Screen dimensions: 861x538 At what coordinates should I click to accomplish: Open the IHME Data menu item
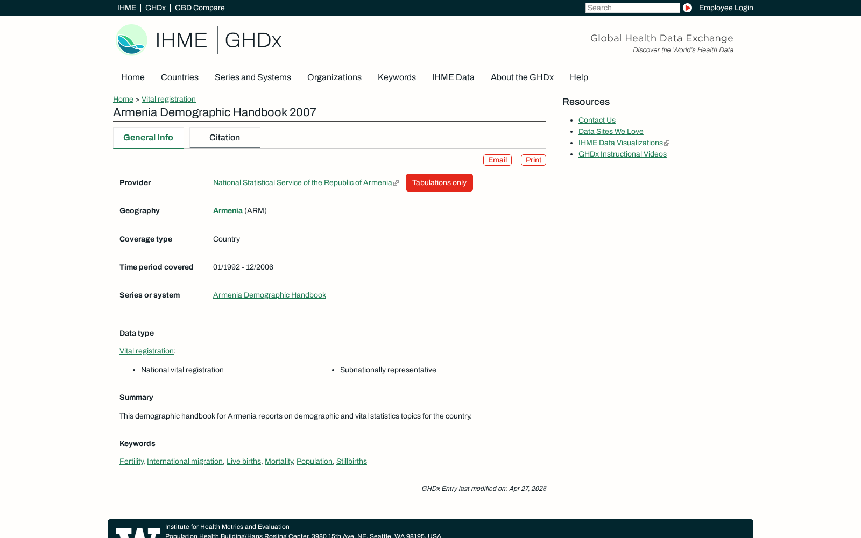[453, 77]
